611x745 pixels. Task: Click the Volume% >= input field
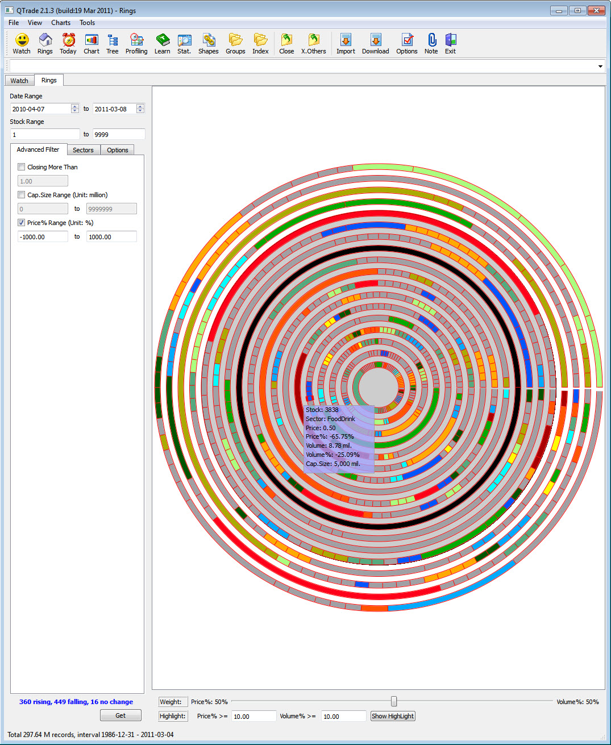click(x=343, y=715)
